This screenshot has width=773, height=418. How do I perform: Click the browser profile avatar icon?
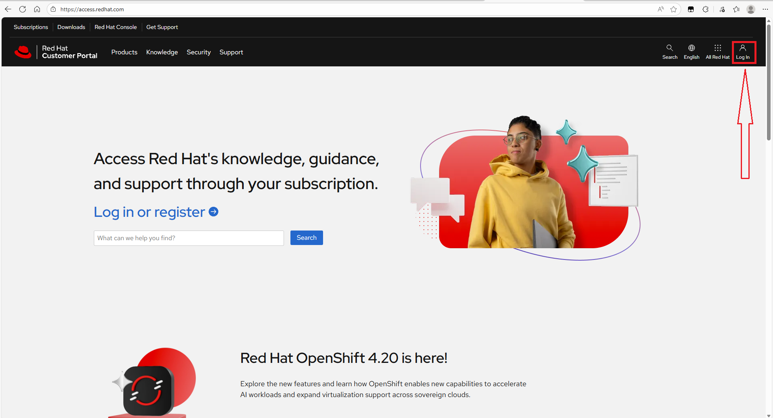pos(750,9)
